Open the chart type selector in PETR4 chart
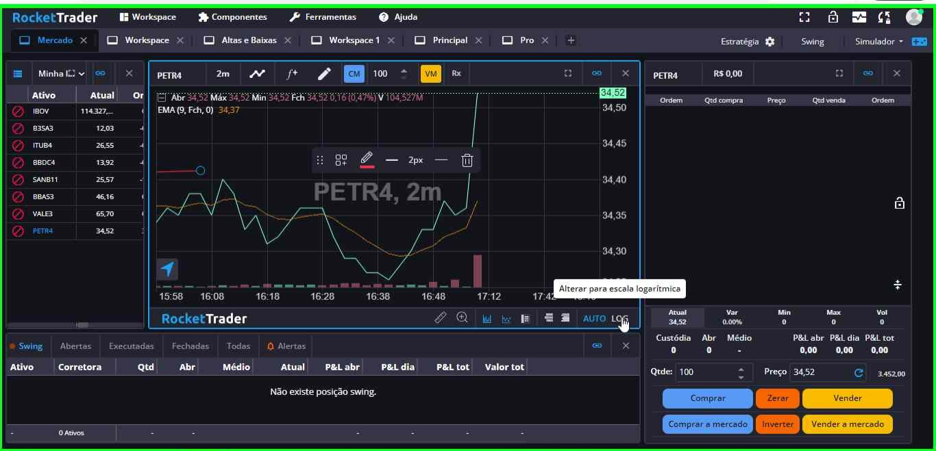Viewport: 936px width, 451px height. (x=257, y=73)
